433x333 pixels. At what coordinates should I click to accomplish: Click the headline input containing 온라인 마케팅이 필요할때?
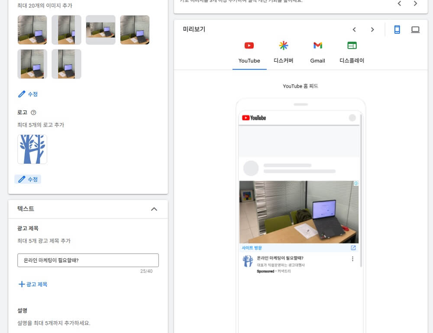[x=88, y=260]
